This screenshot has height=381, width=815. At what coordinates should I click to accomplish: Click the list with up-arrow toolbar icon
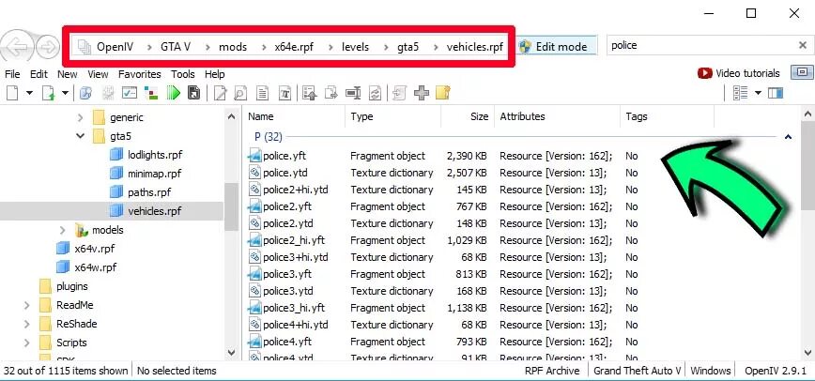click(310, 93)
